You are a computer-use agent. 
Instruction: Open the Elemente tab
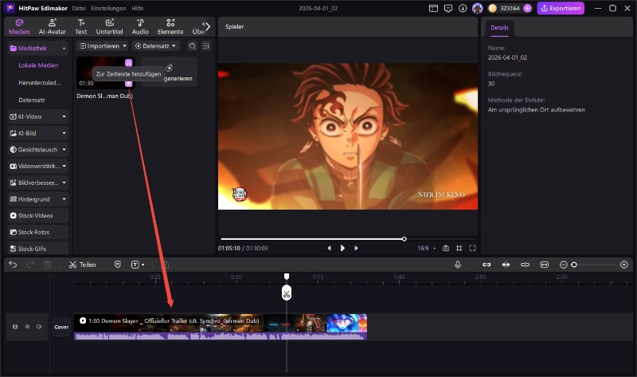170,27
